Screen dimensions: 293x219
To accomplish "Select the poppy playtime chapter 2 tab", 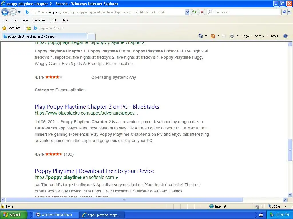I will click(44, 36).
